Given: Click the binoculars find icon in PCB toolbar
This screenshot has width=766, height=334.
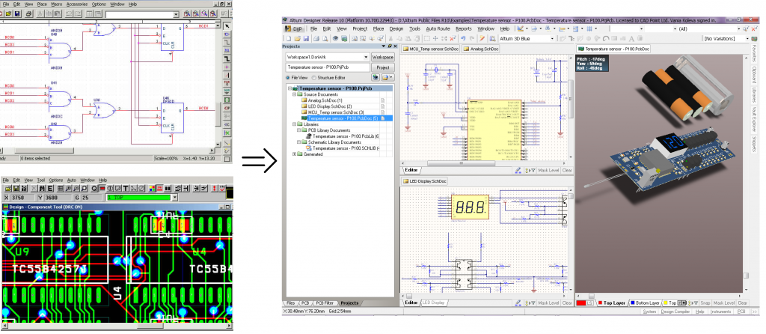Looking at the screenshot, I should (42, 188).
